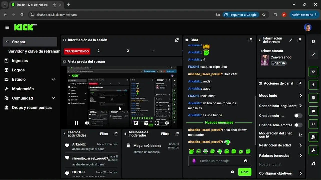The image size is (321, 180).
Task: Send the message with the Chat button
Action: click(x=245, y=172)
